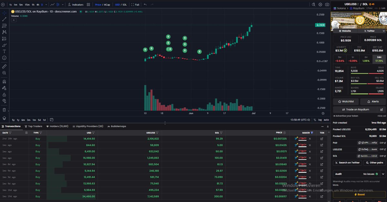
Task: Select the trend line drawing tool
Action: (4, 19)
